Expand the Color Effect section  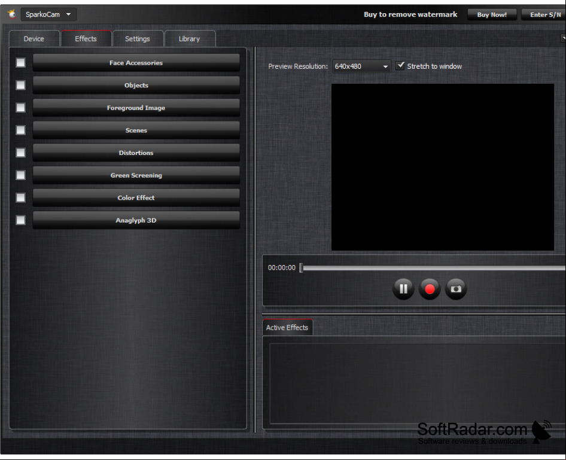pos(136,198)
